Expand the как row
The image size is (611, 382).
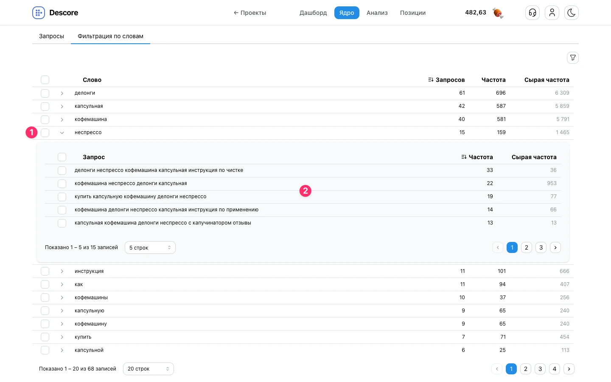tap(62, 284)
